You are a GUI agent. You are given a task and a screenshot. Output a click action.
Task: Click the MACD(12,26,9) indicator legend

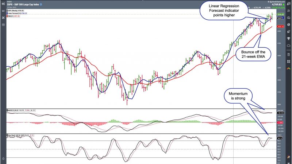(x=21, y=110)
